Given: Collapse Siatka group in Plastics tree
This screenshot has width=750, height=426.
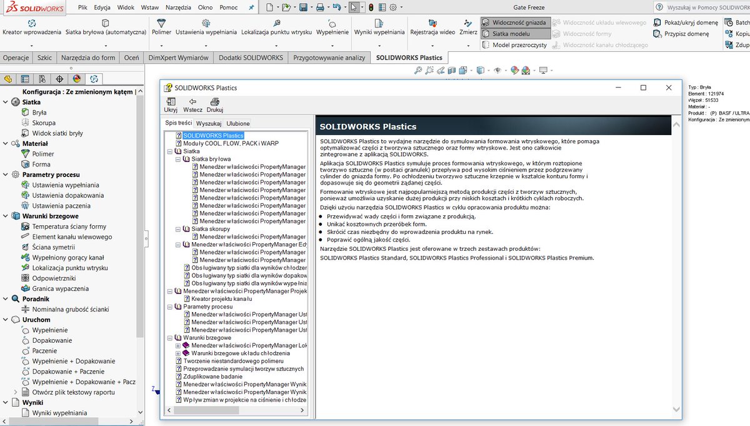Looking at the screenshot, I should 5,102.
